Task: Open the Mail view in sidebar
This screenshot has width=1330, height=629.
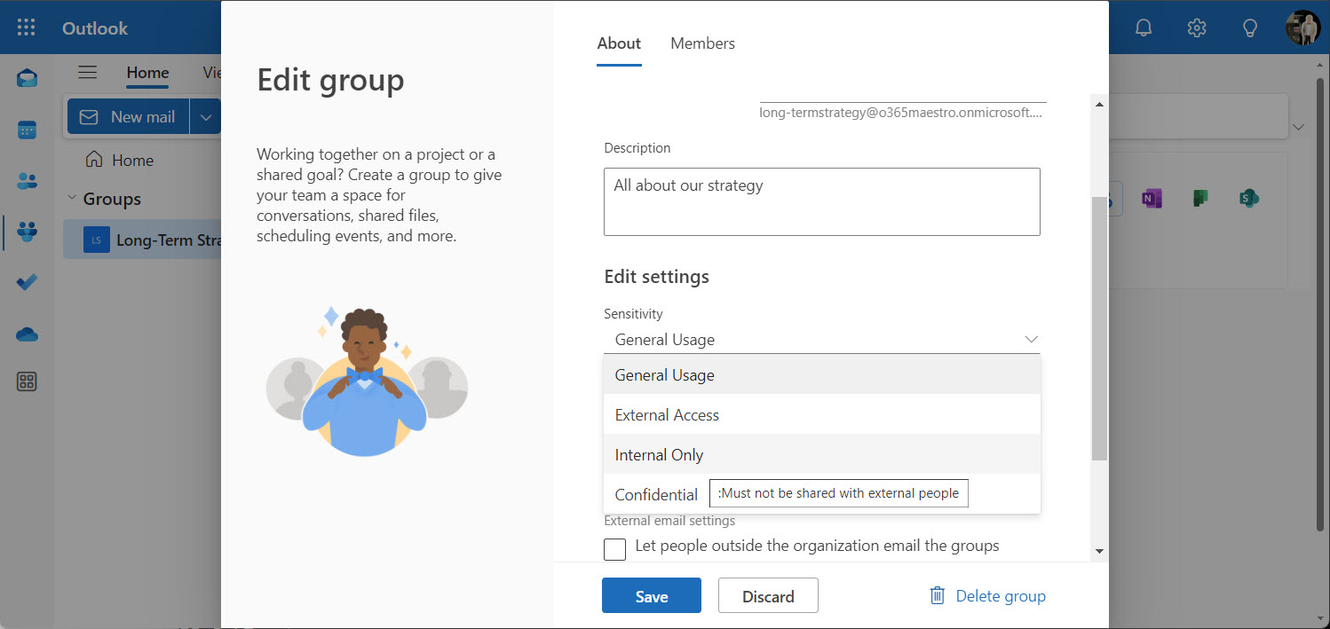Action: 27,78
